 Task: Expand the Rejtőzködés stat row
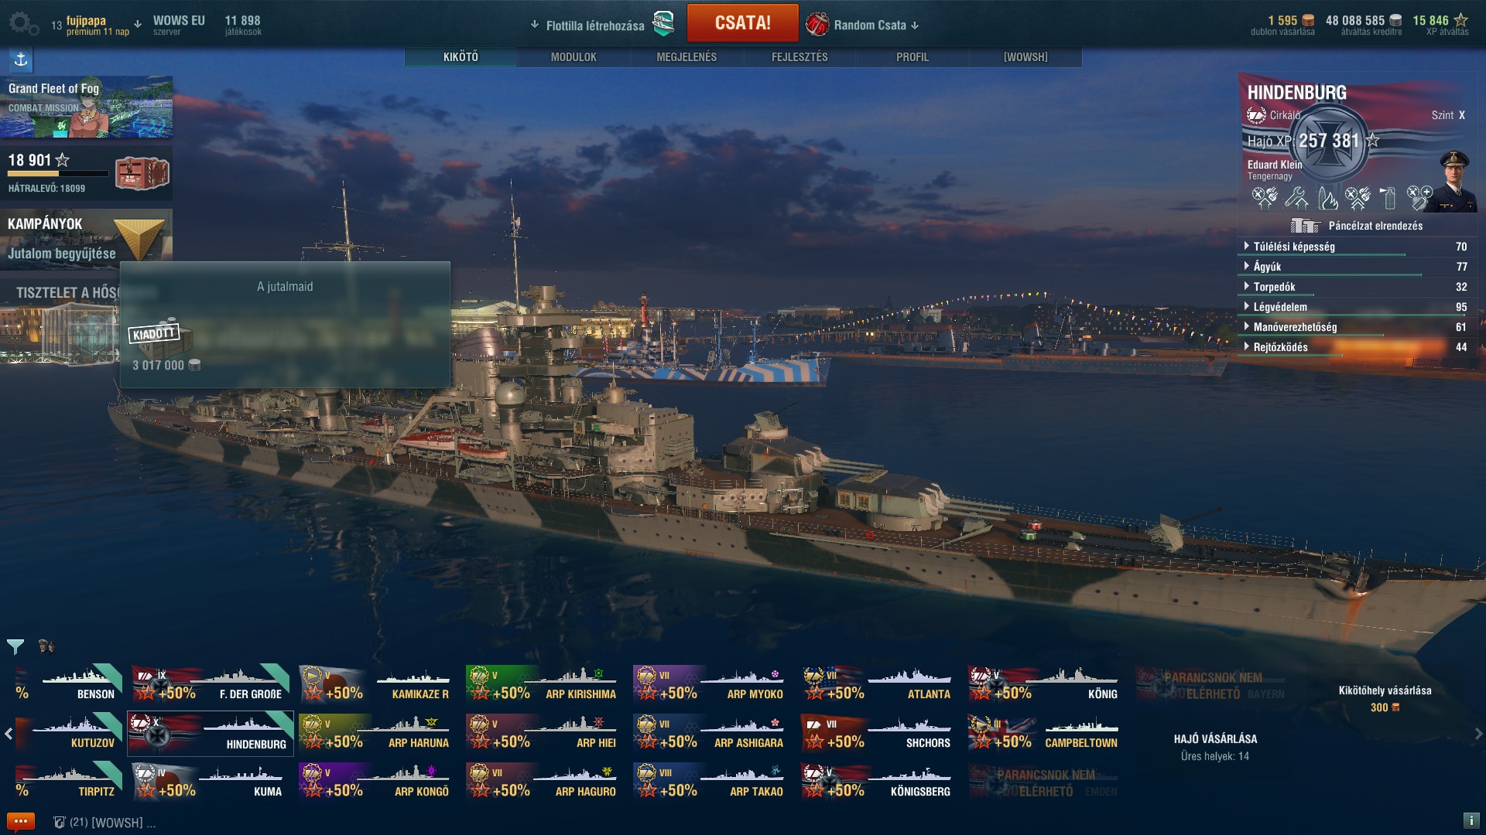pyautogui.click(x=1356, y=347)
